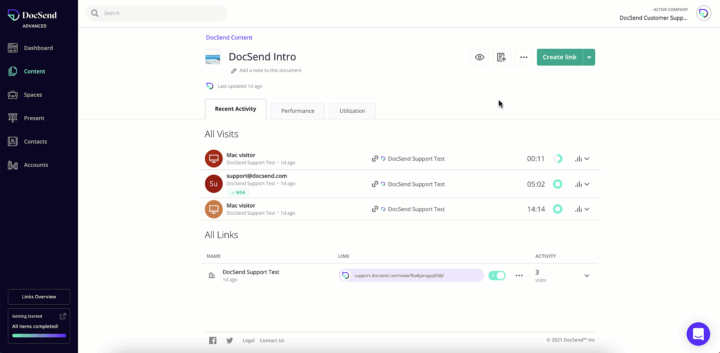Viewport: 720px width, 353px height.
Task: Click the stats chart icon for 05:02 visit
Action: coord(578,184)
